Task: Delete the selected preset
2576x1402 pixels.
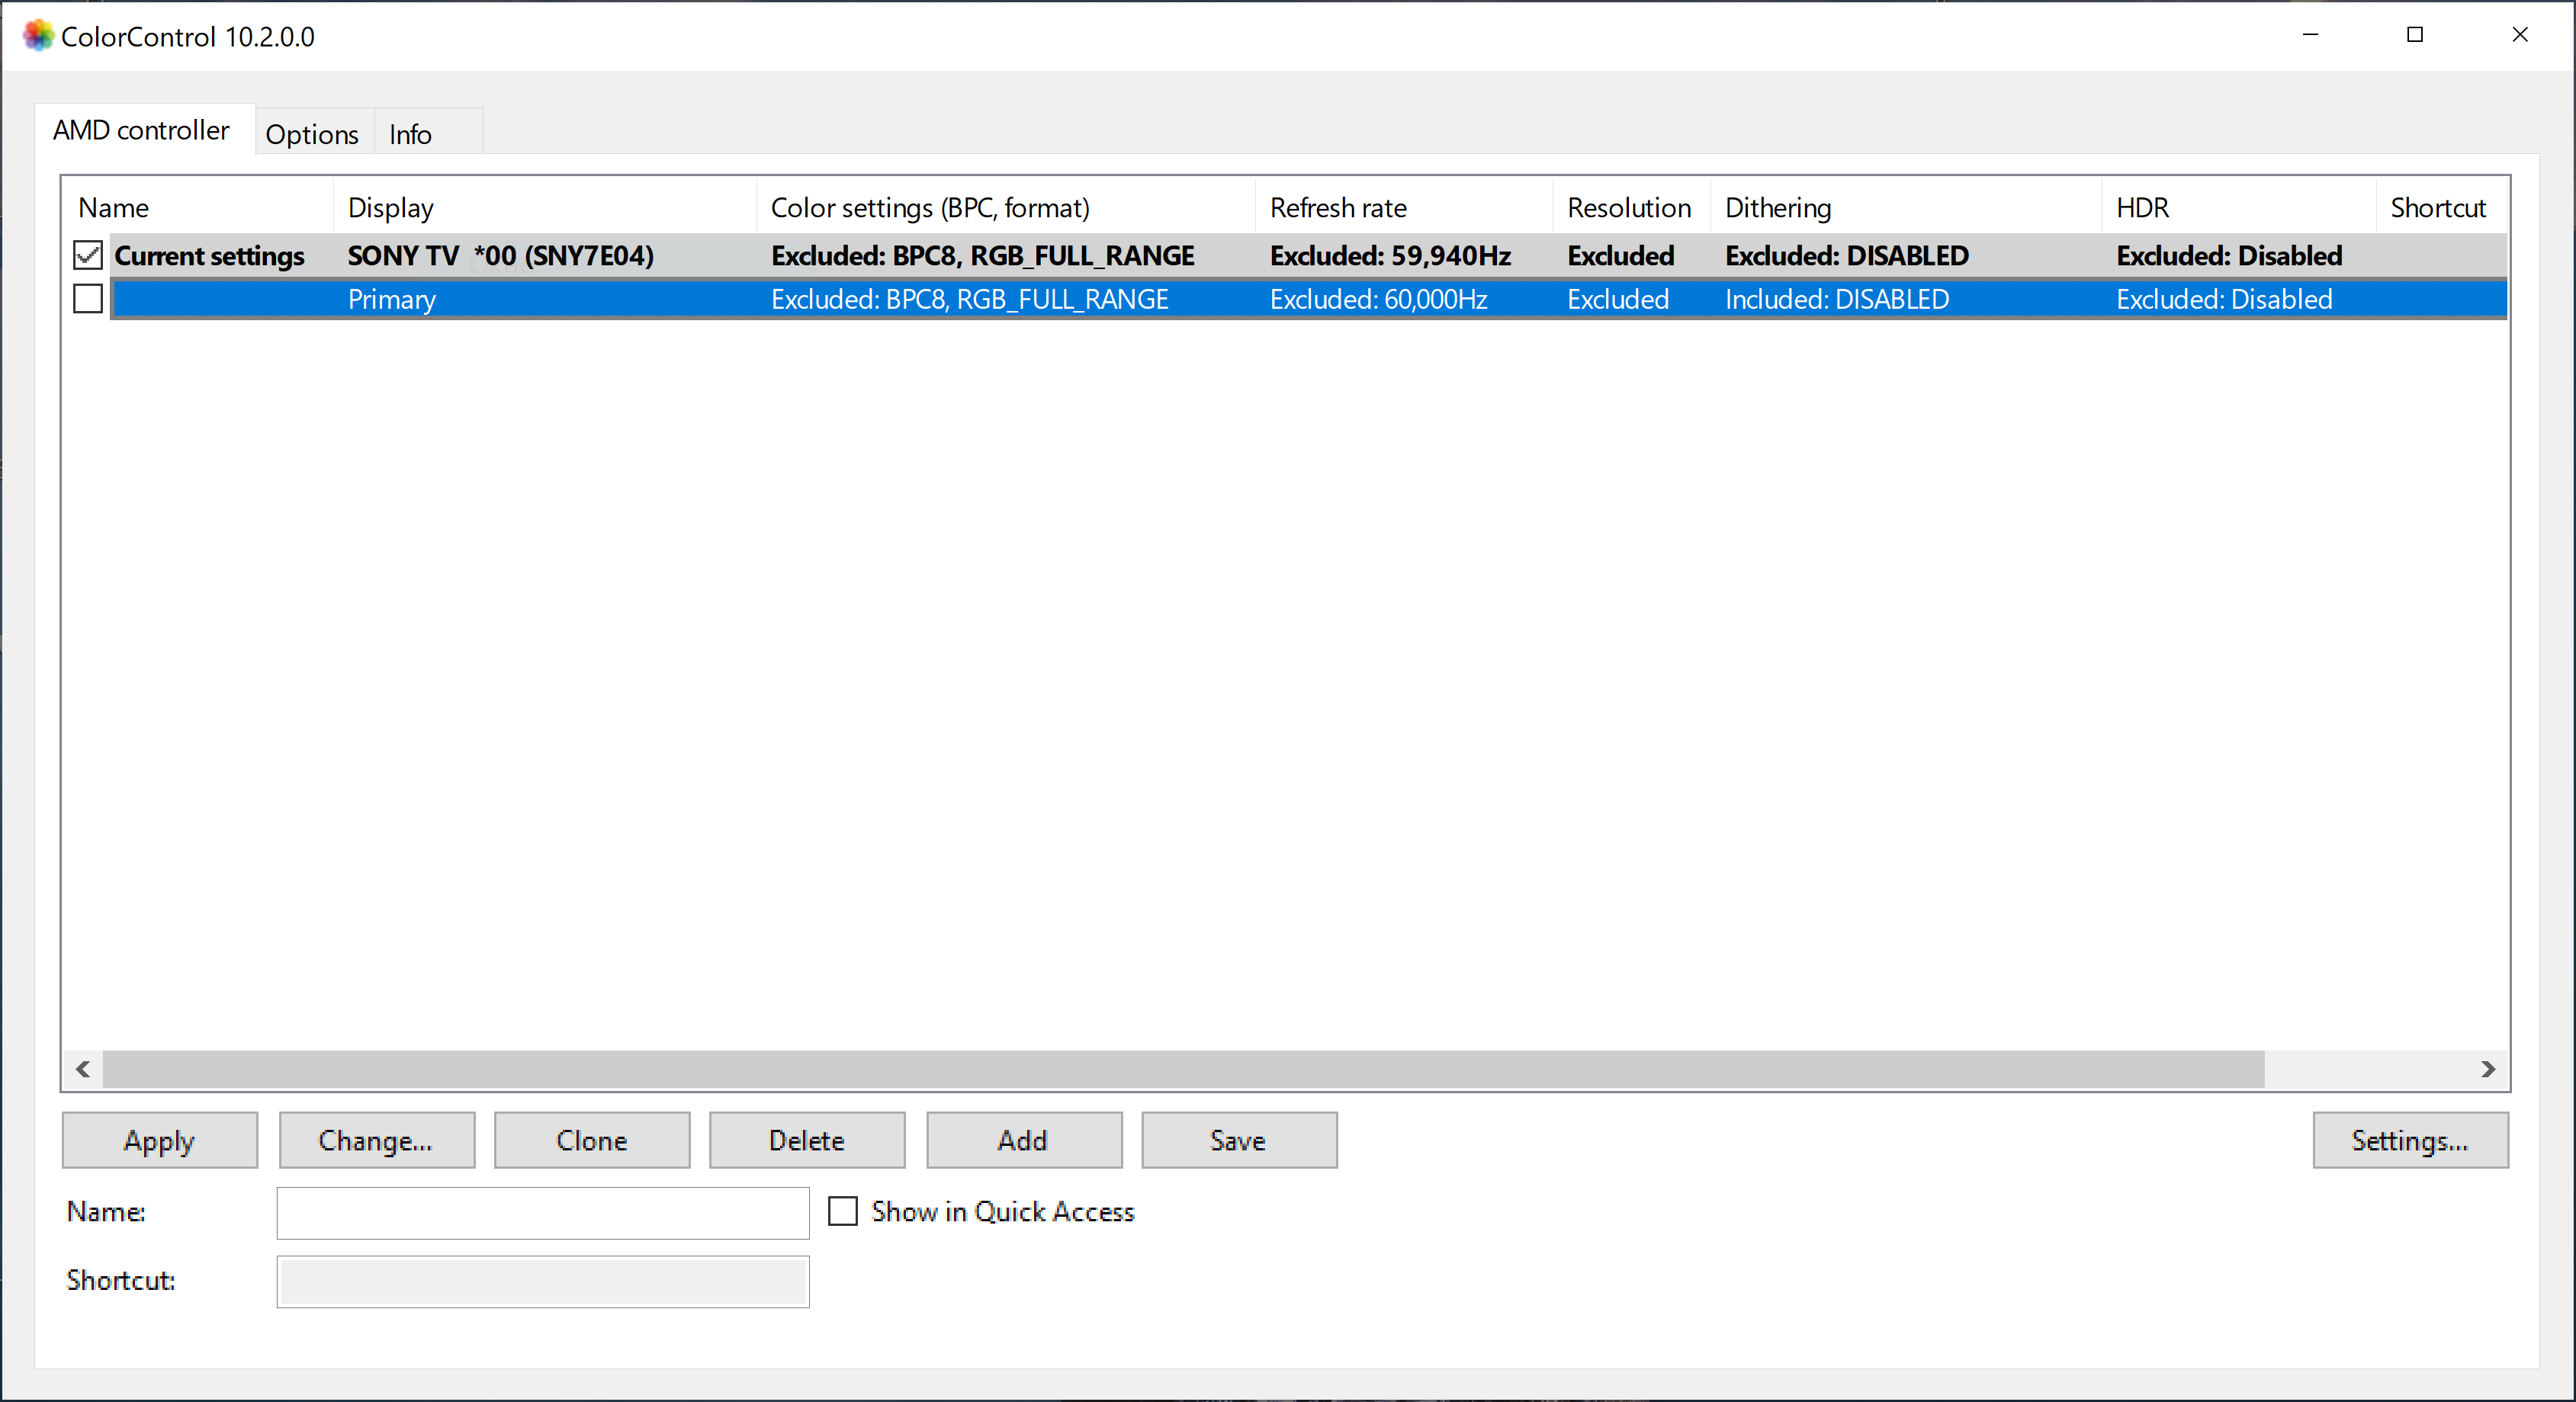Action: (806, 1140)
